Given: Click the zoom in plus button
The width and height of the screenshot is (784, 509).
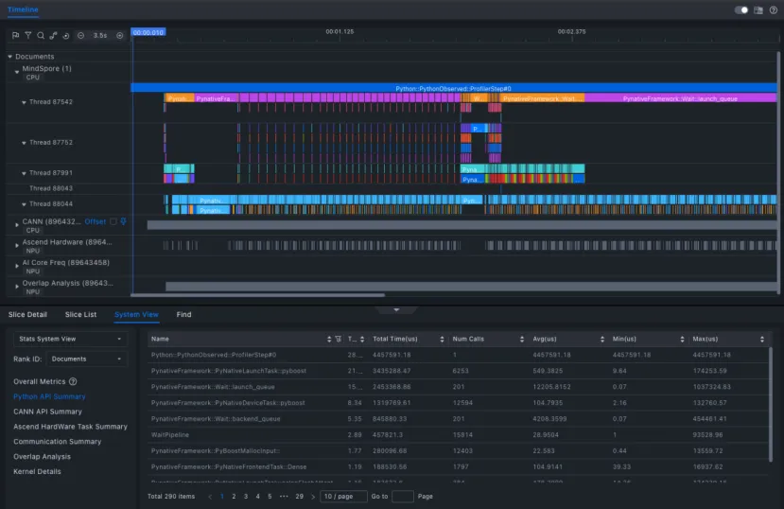Looking at the screenshot, I should point(120,35).
